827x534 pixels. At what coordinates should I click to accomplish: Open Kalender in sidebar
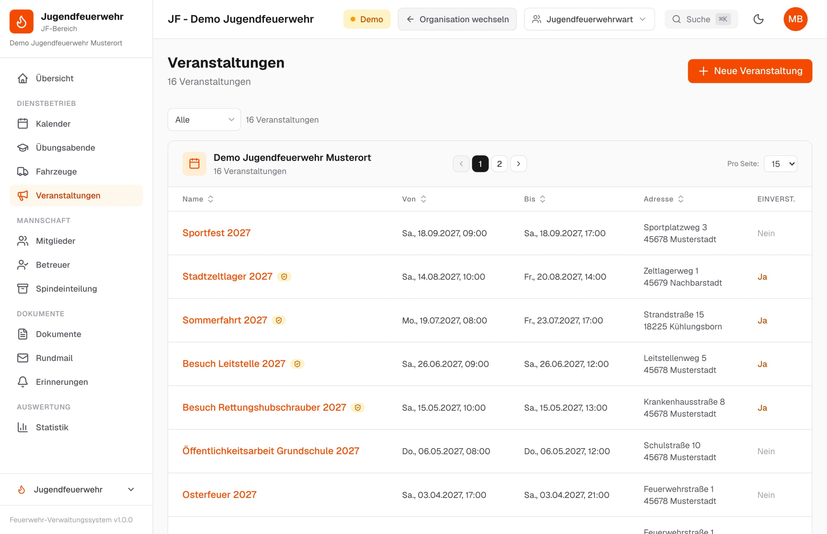pos(76,124)
